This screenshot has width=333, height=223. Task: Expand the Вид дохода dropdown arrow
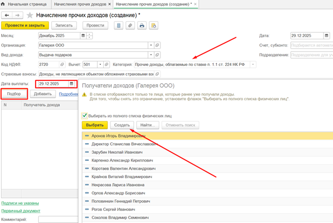[x=151, y=55]
